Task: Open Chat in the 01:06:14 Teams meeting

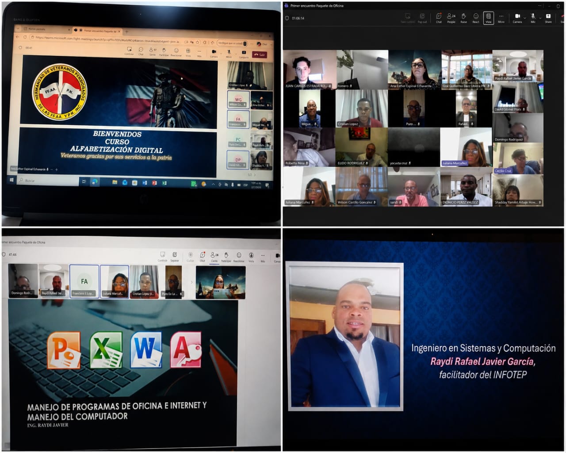Action: tap(439, 18)
